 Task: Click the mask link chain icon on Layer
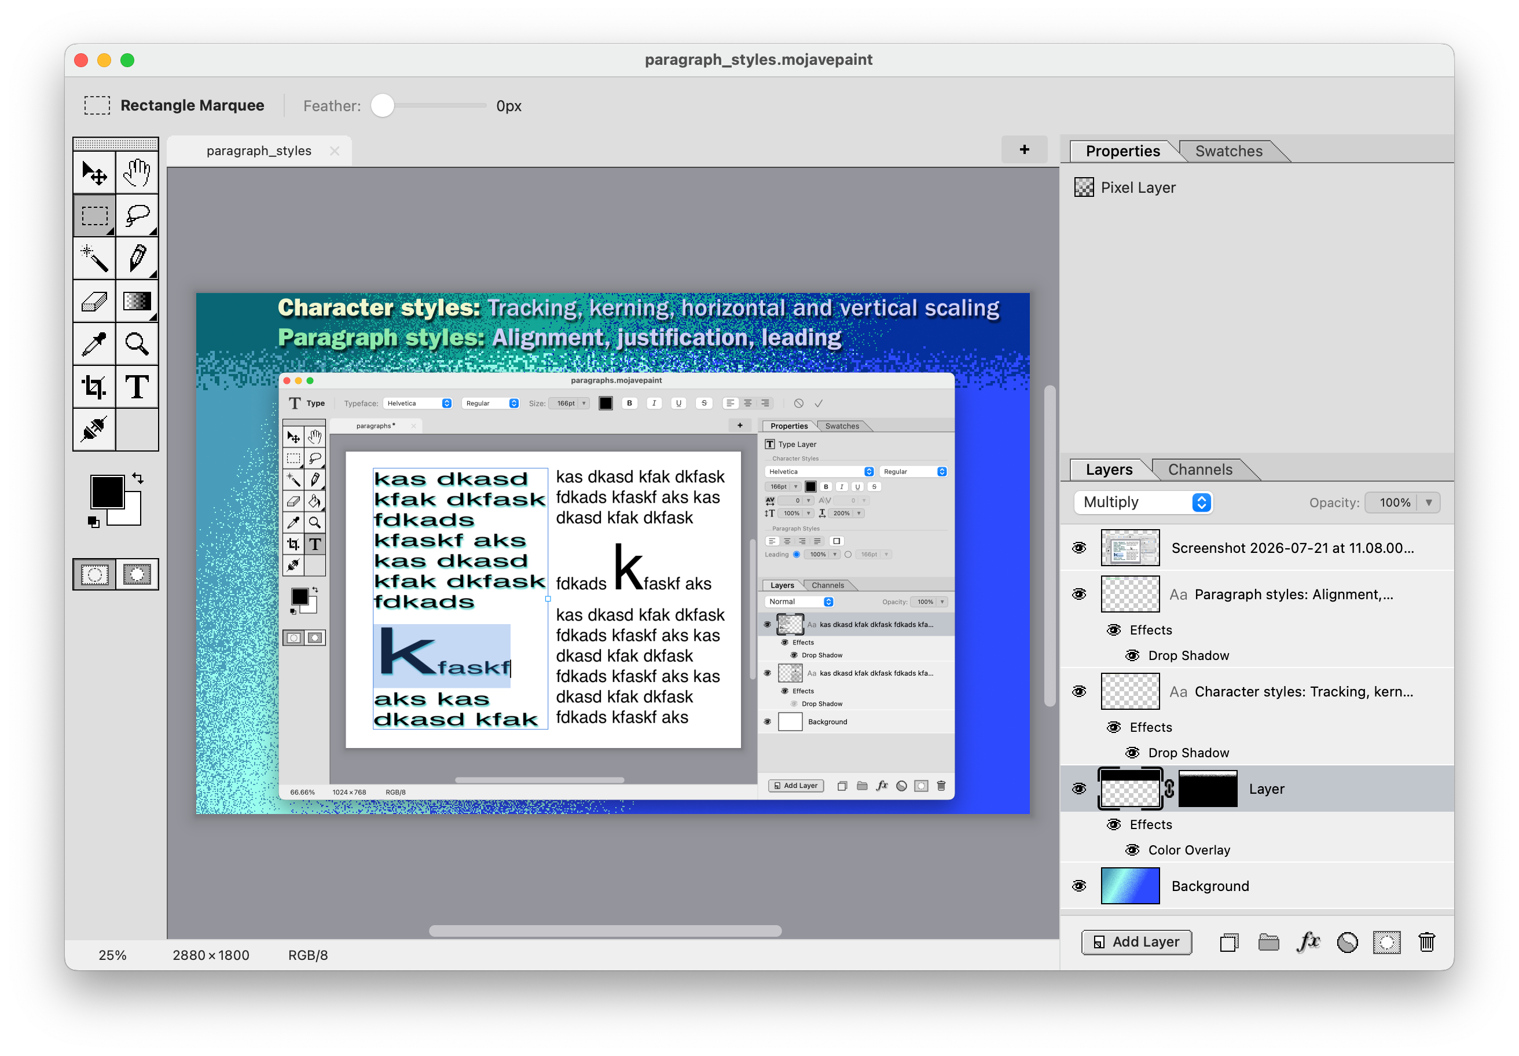1170,789
